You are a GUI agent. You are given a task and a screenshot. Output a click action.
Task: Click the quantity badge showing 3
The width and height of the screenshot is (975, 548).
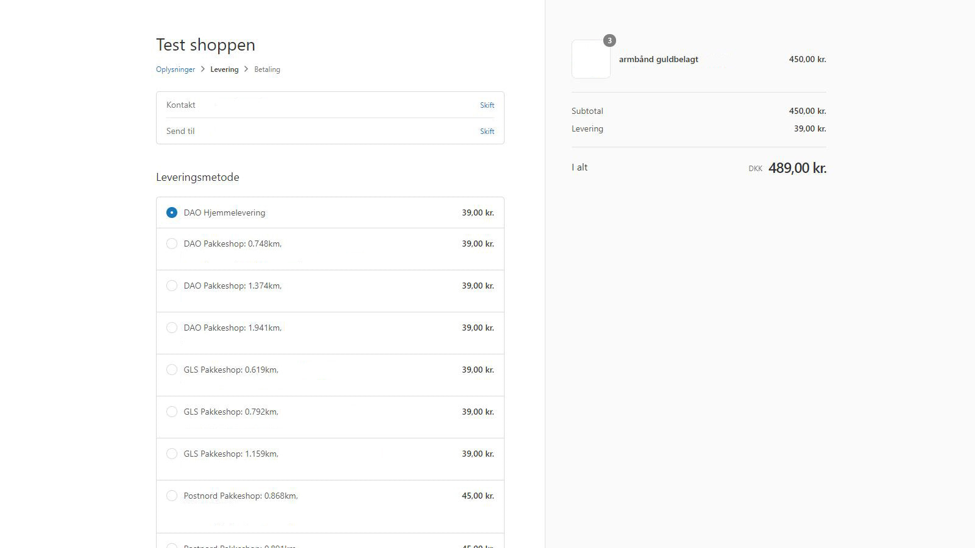609,41
